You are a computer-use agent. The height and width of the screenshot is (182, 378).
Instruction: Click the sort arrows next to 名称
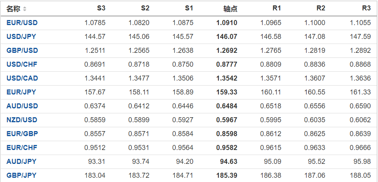click(25, 9)
